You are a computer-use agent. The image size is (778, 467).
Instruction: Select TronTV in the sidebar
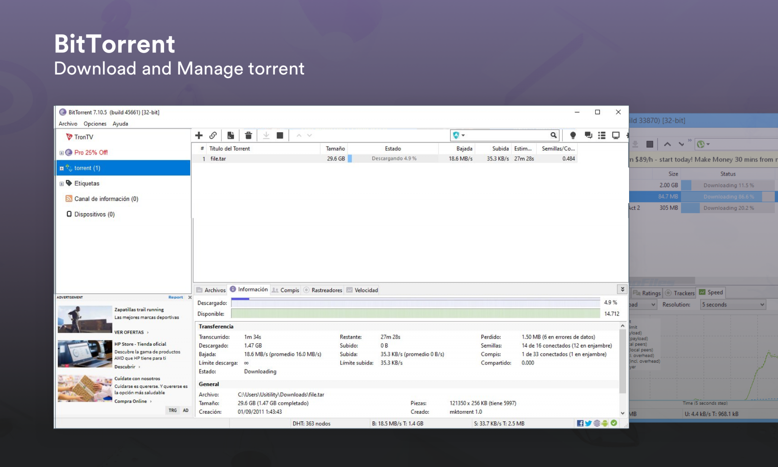(x=84, y=137)
